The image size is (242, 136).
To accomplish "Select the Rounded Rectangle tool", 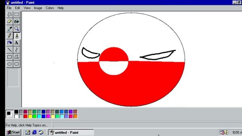I will pos(17,64).
